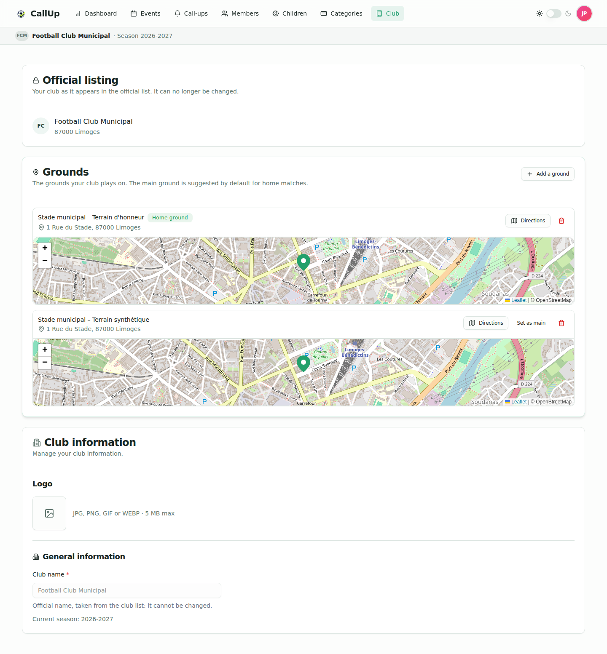Open Call-ups from the navigation
This screenshot has height=654, width=607.
pyautogui.click(x=191, y=13)
